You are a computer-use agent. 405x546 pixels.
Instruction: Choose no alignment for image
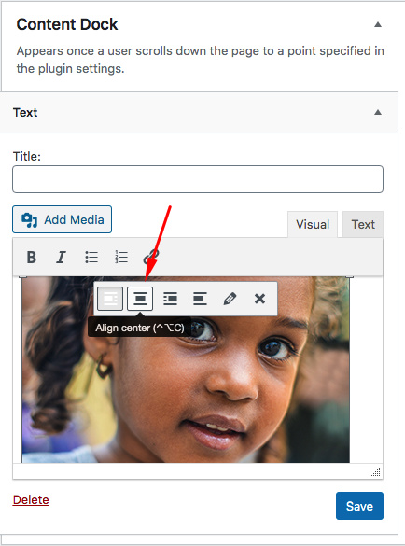[200, 299]
